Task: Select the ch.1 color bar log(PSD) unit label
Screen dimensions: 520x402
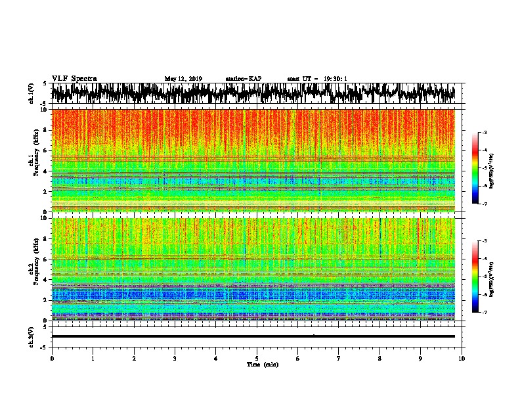Action: (x=492, y=171)
